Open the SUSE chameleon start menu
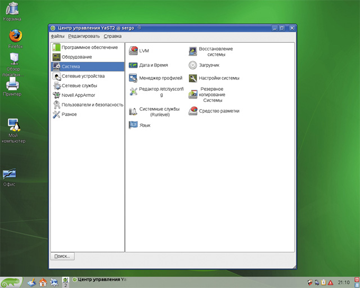360x288 pixels. pyautogui.click(x=11, y=282)
